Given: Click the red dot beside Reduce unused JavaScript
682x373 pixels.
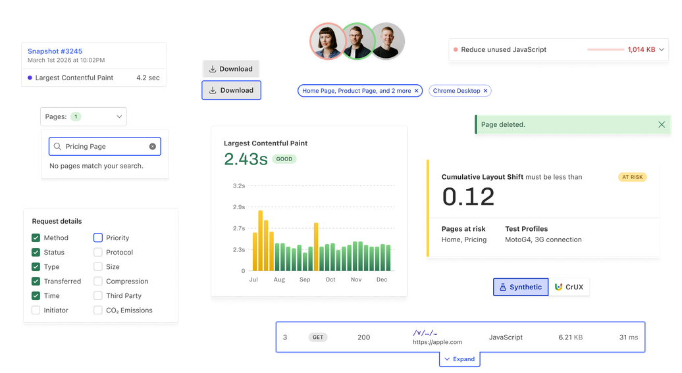Looking at the screenshot, I should point(456,49).
